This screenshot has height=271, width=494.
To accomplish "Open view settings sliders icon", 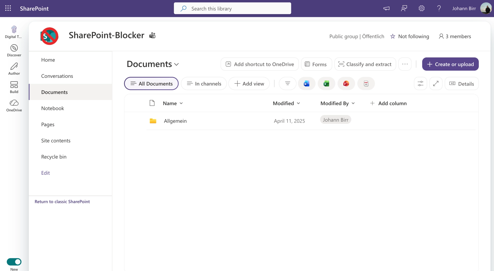I will click(x=420, y=83).
